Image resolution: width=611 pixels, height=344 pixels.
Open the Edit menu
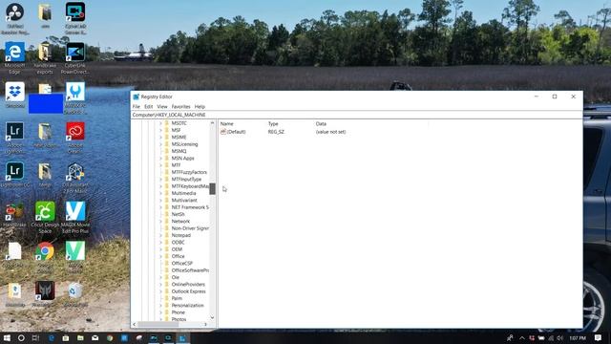(149, 106)
